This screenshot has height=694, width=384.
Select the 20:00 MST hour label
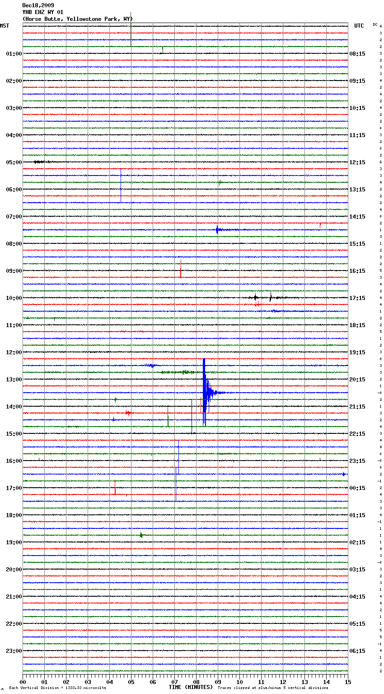tap(14, 570)
